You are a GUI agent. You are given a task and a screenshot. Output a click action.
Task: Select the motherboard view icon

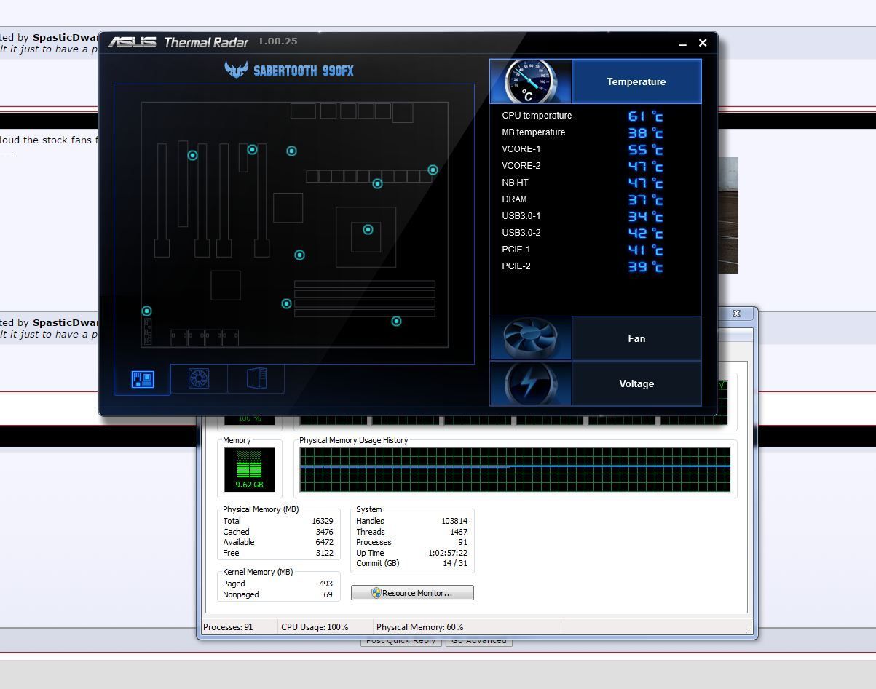[x=143, y=379]
